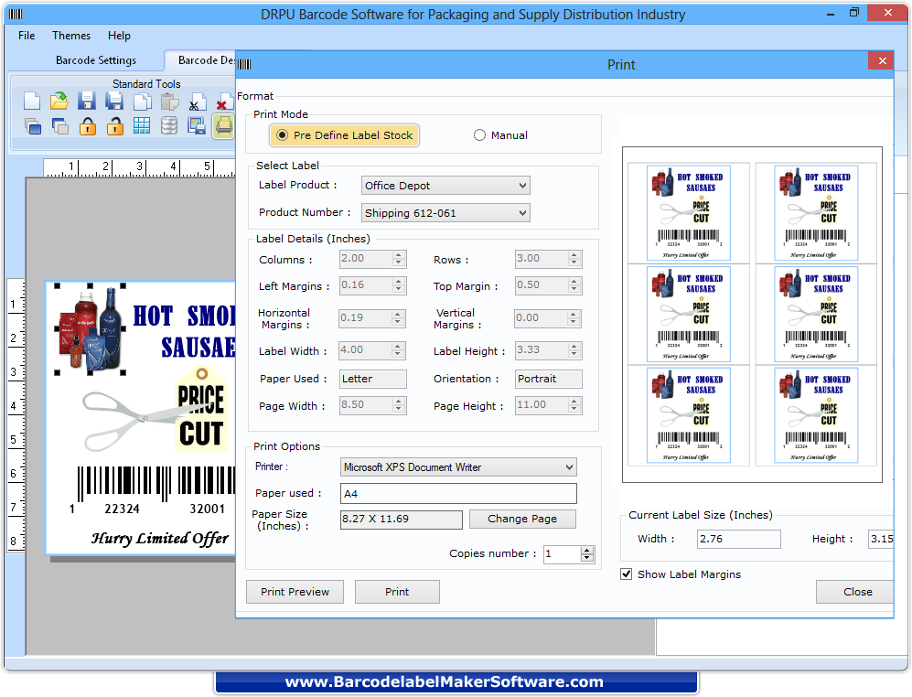
Task: Save the current label design
Action: 87,102
